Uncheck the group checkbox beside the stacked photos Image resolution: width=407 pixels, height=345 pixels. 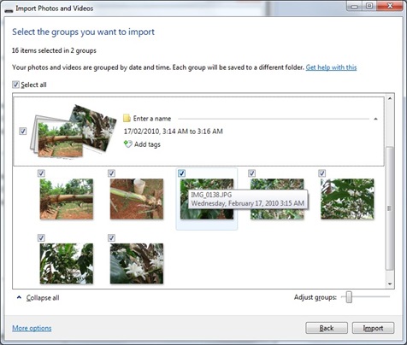tap(23, 132)
